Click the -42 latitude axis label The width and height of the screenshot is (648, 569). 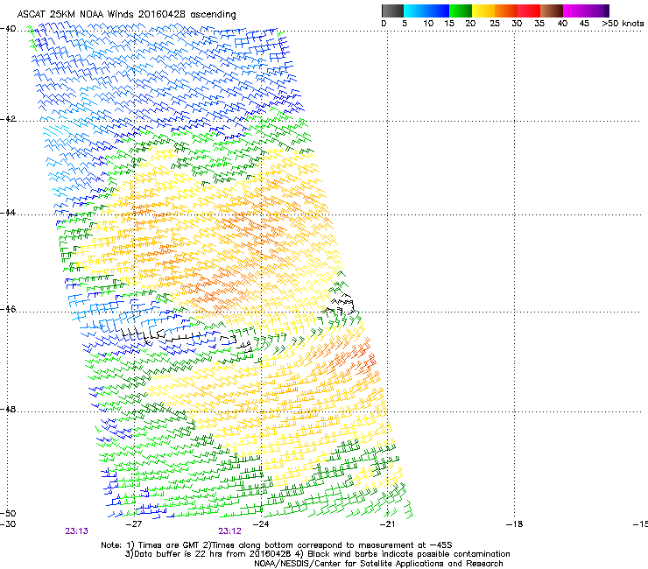click(8, 119)
